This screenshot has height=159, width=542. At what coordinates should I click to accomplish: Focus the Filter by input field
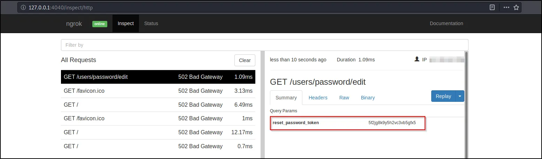(264, 45)
